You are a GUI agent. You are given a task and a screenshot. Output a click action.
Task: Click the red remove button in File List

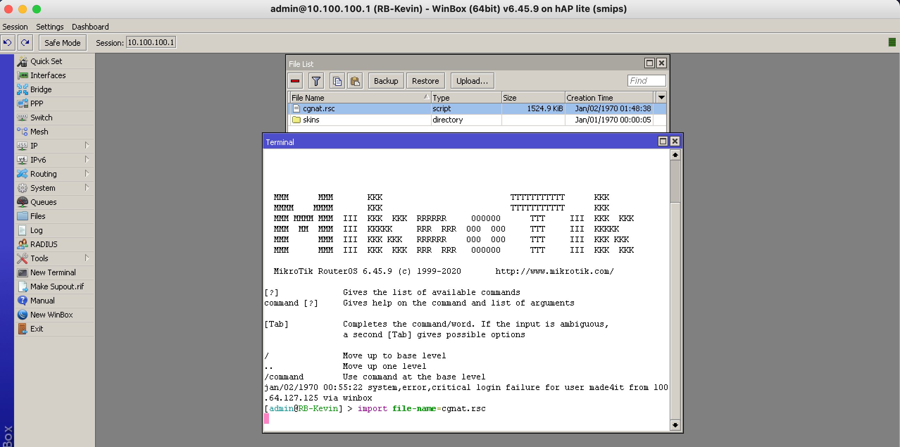click(295, 81)
